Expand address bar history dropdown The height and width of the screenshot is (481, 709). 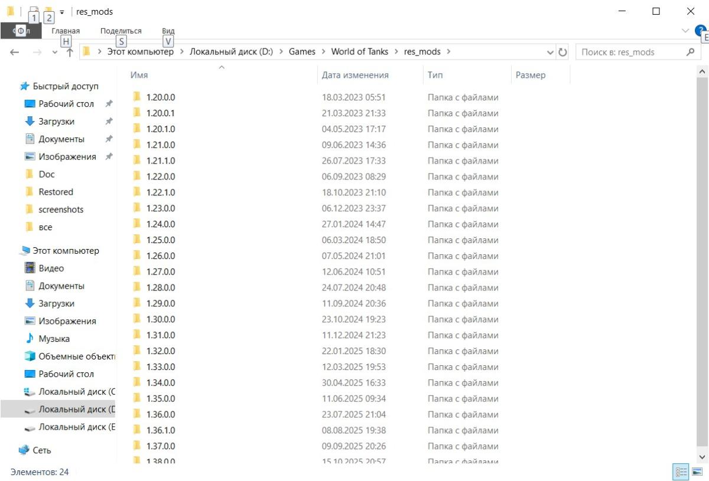point(551,52)
